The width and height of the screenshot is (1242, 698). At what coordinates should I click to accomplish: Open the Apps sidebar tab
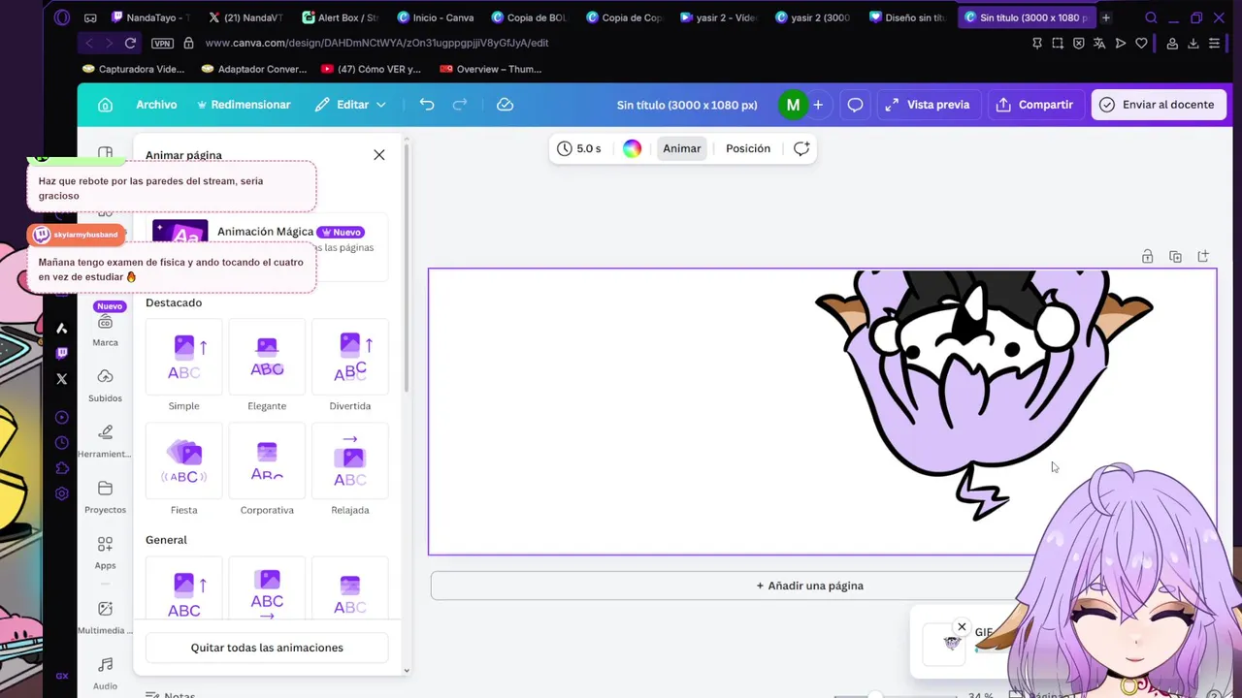[x=105, y=553]
